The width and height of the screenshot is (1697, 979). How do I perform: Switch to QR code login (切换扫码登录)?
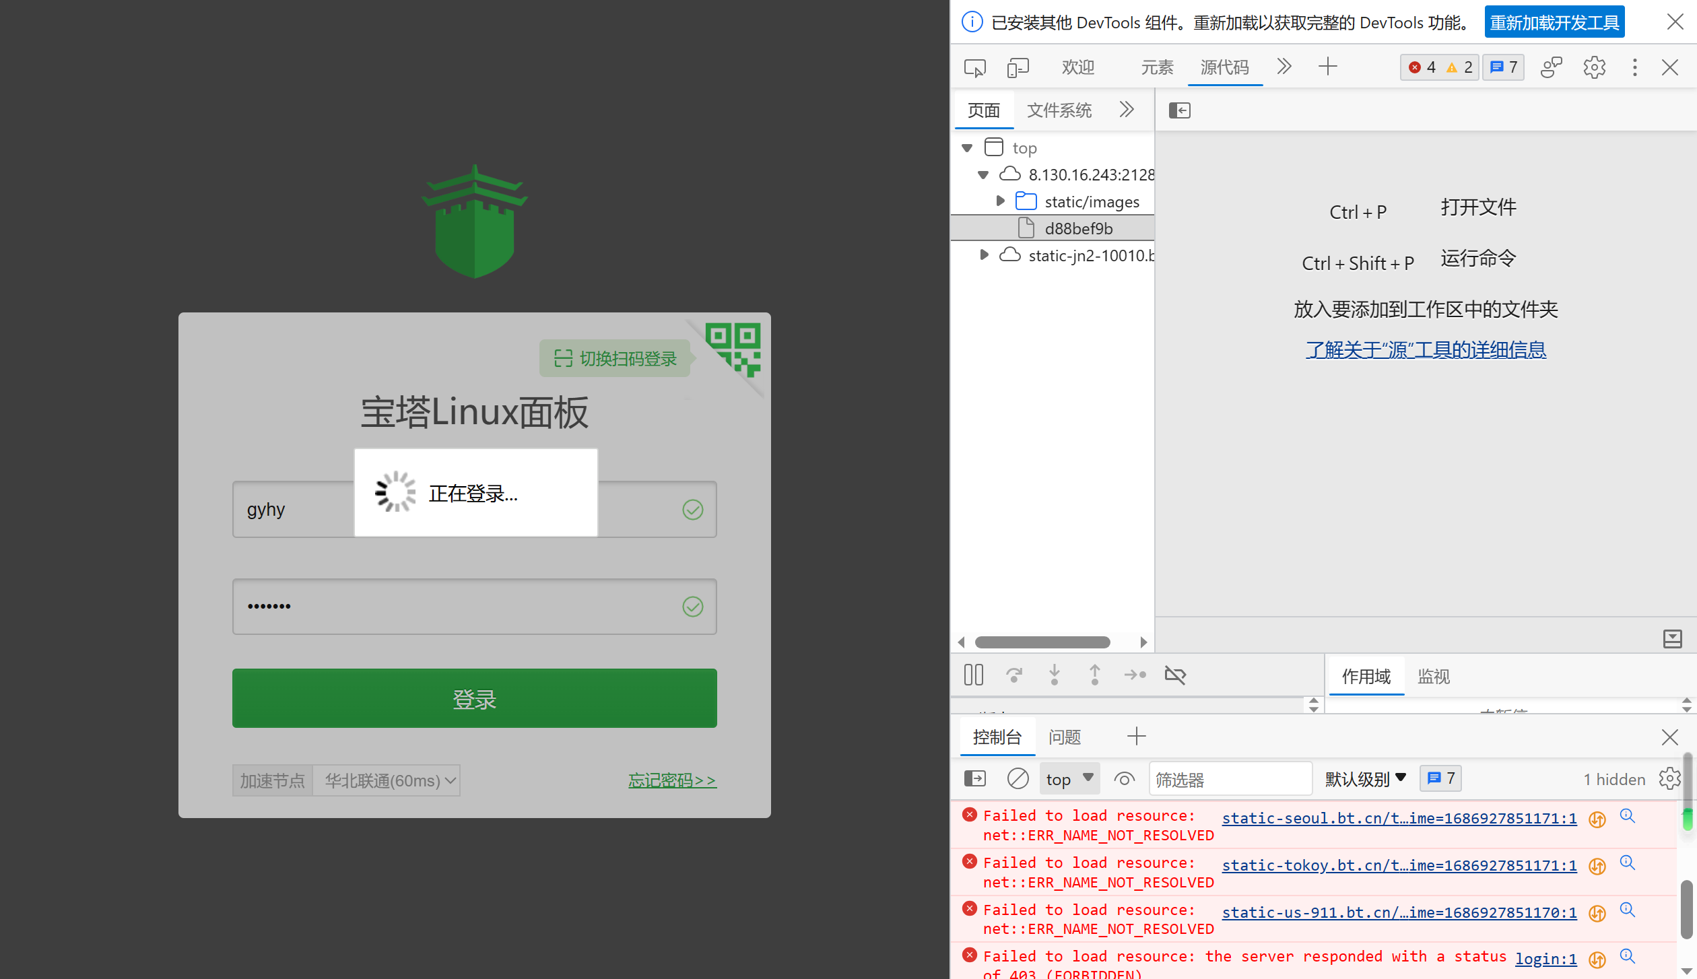[615, 359]
